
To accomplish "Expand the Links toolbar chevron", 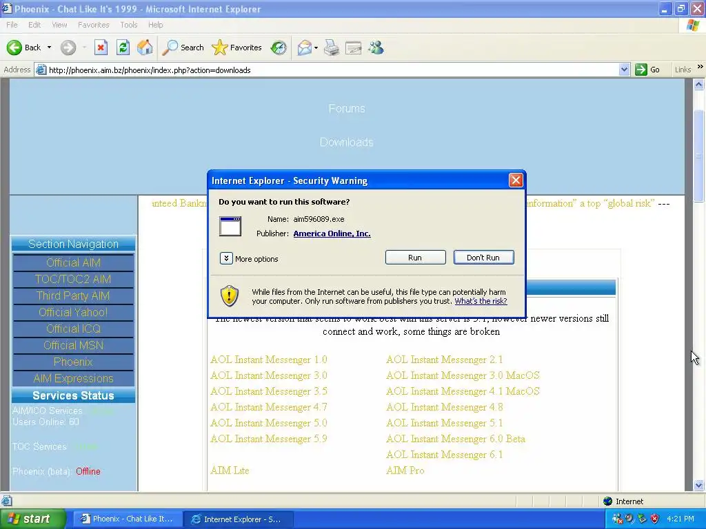I will point(700,67).
